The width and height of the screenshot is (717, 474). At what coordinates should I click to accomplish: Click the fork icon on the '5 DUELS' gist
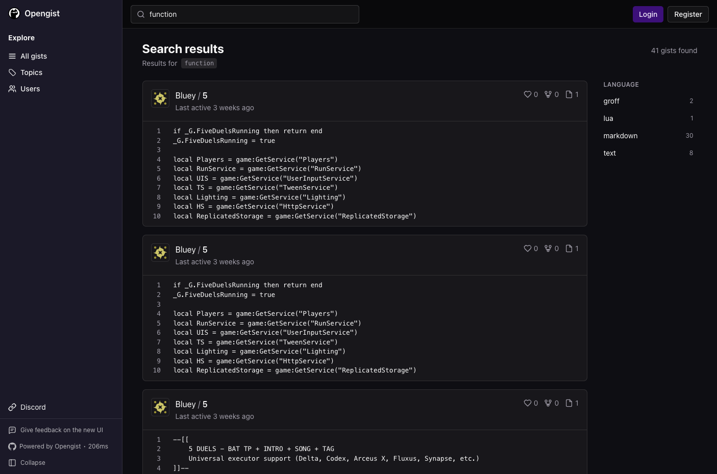[x=548, y=403]
